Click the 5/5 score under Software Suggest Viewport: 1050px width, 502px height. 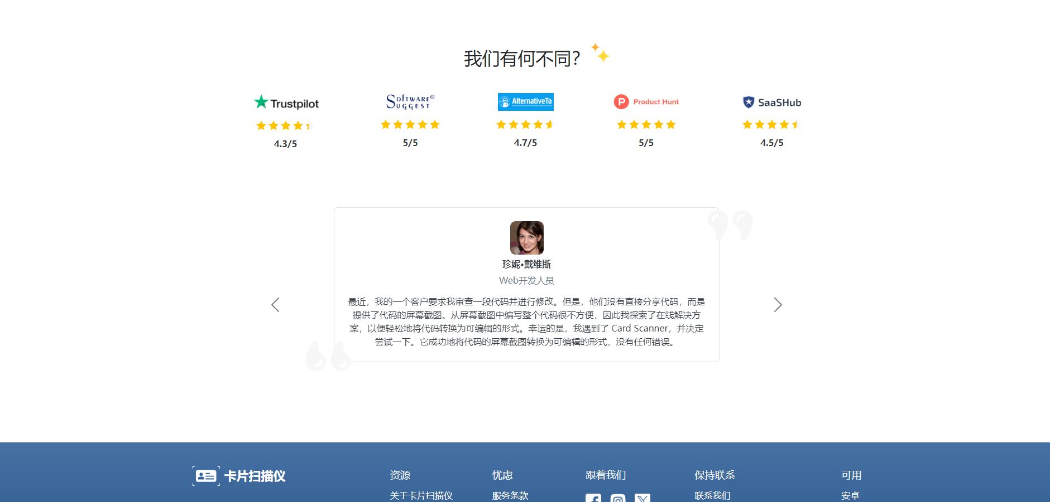[x=410, y=143]
